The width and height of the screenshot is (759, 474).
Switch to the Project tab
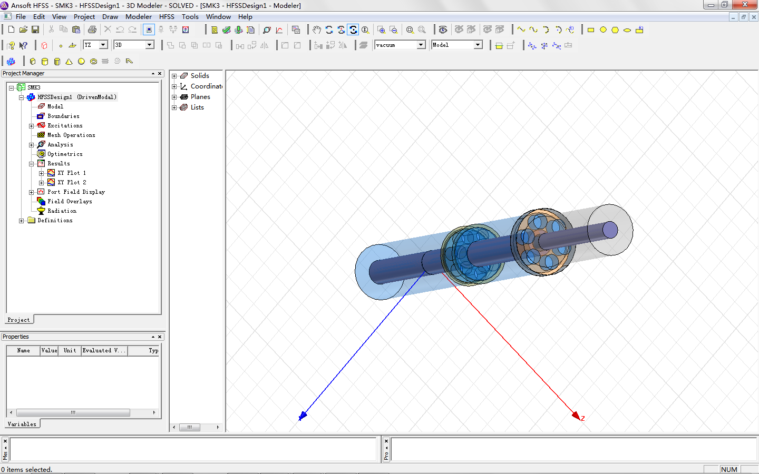coord(19,320)
